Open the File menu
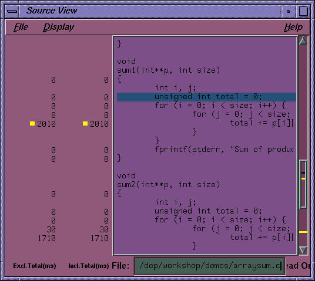This screenshot has width=315, height=281. pyautogui.click(x=21, y=27)
